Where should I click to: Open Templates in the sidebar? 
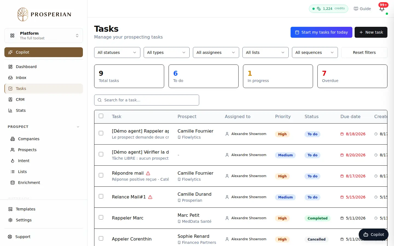click(44, 209)
